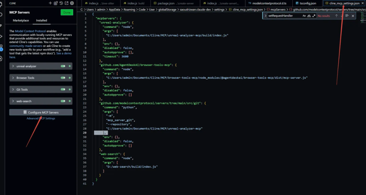Image resolution: width=366 pixels, height=195 pixels.
Task: Open the MCP Servers icon in Cline header
Action: click(x=56, y=3)
